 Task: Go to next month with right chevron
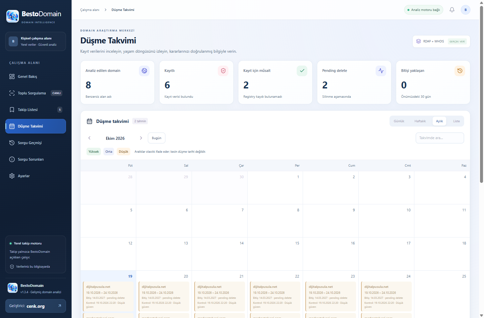point(141,138)
